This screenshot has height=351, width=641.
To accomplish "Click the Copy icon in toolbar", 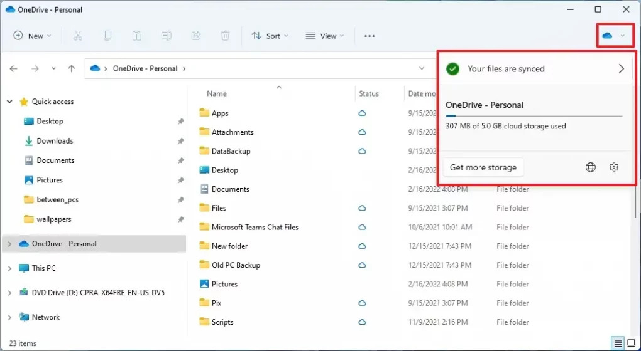I will click(107, 36).
